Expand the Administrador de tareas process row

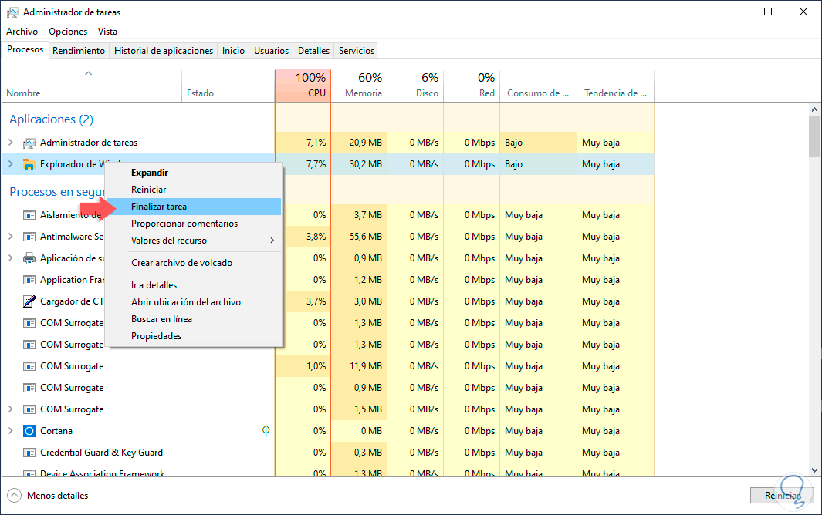point(11,143)
